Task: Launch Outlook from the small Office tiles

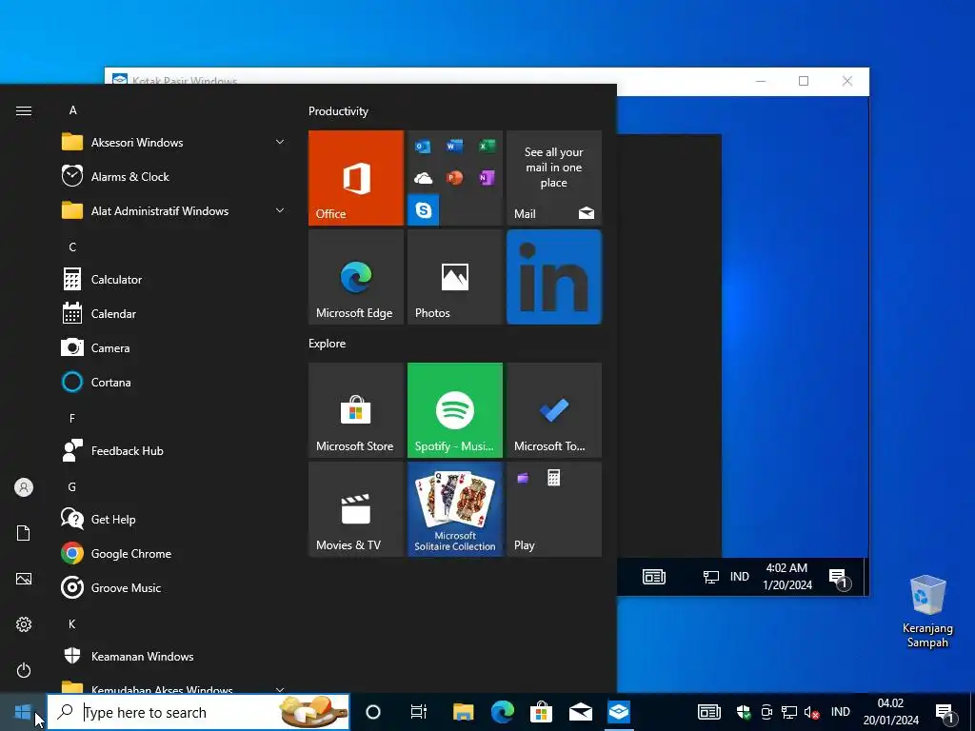Action: 424,146
